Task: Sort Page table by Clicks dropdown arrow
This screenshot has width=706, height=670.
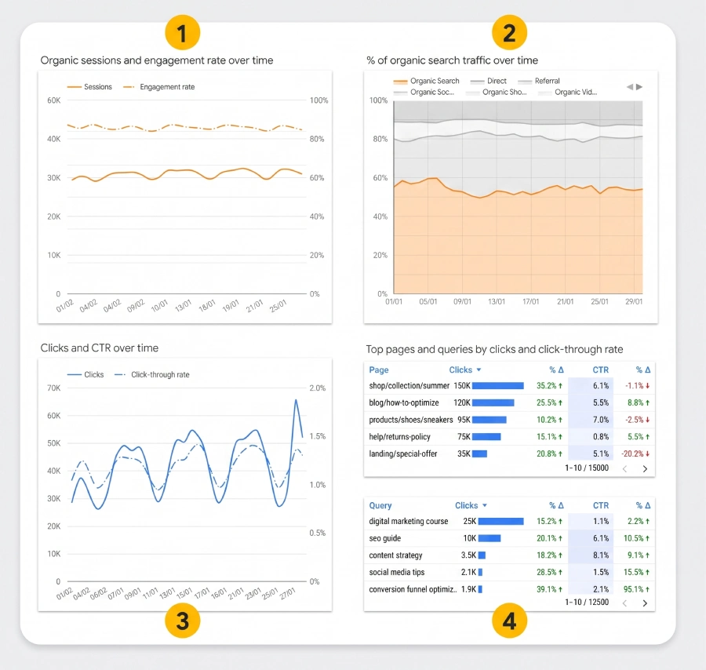Action: click(479, 370)
